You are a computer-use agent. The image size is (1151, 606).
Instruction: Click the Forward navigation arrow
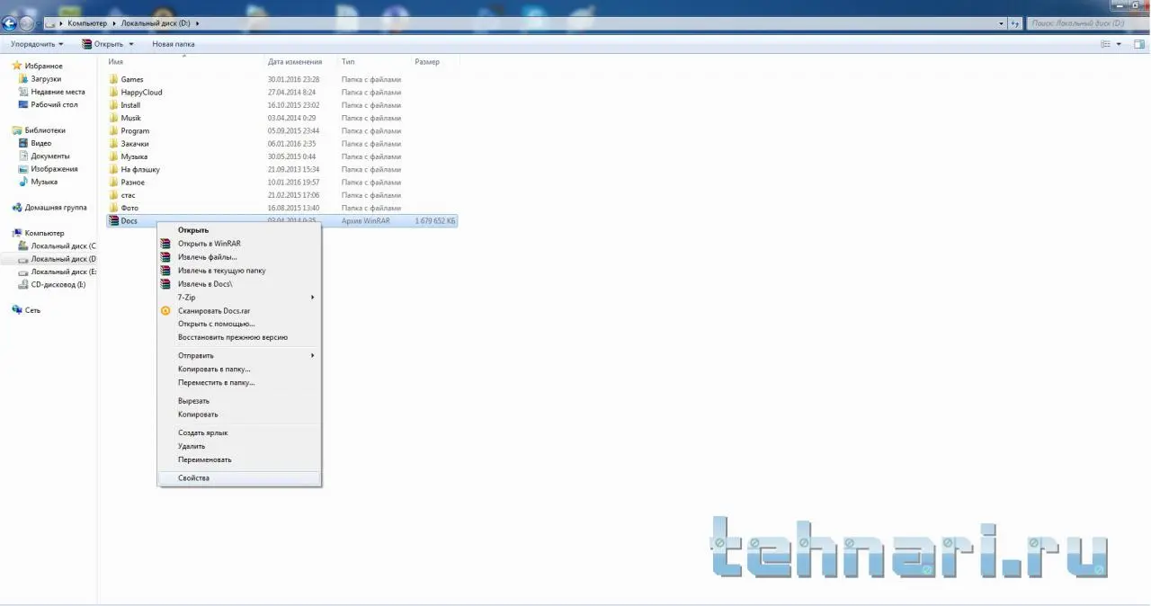coord(27,23)
